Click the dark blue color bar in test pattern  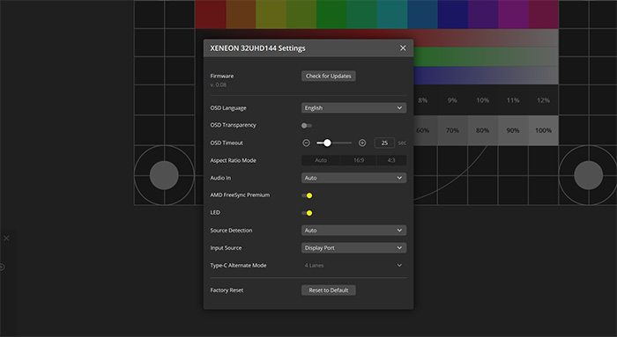pyautogui.click(x=452, y=14)
